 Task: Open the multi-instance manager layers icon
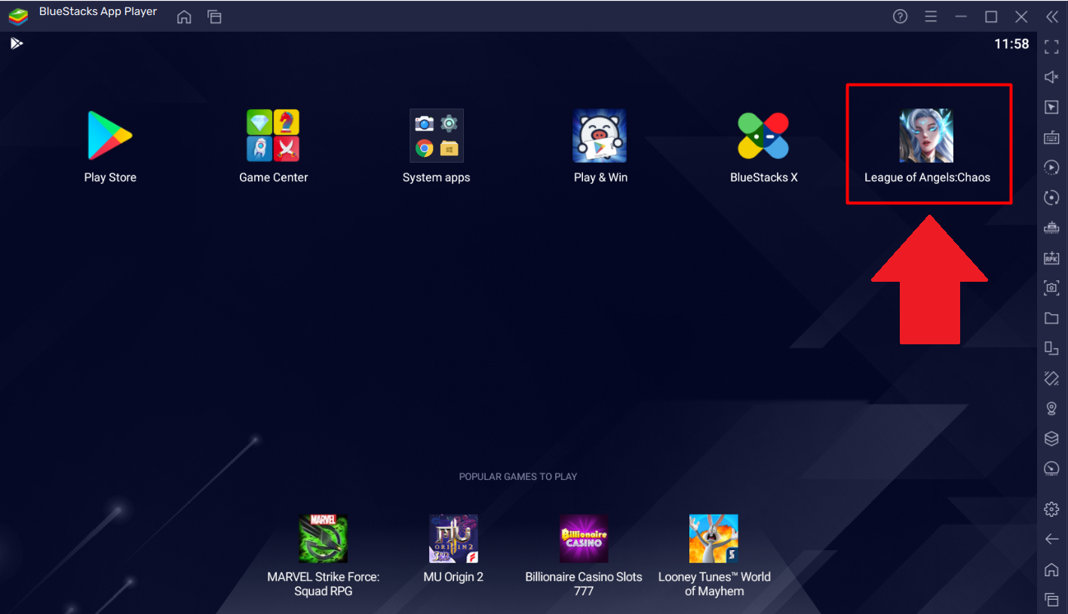point(1051,438)
